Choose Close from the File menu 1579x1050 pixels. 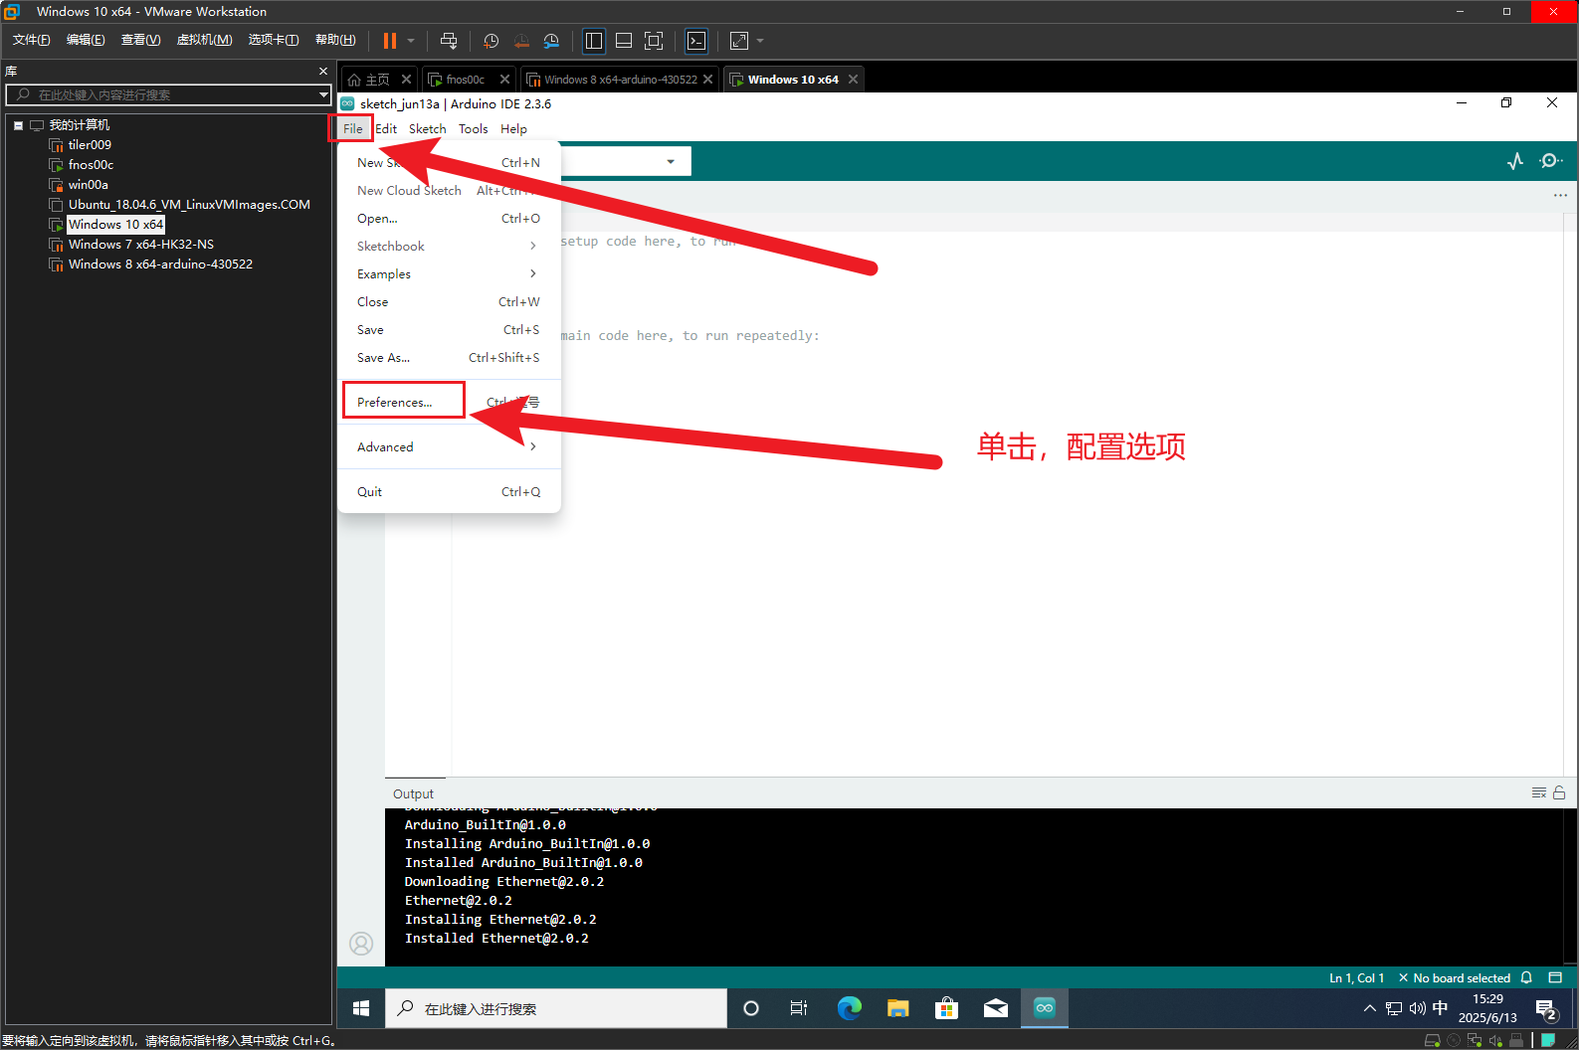[x=449, y=302]
